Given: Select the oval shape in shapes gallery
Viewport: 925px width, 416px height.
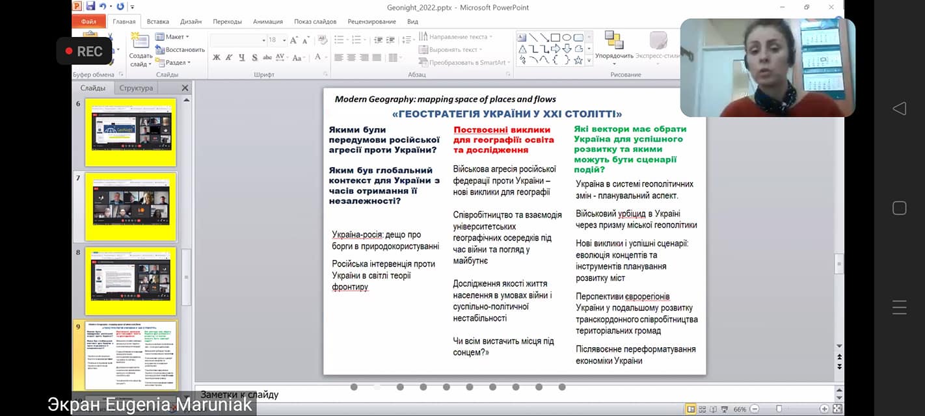Looking at the screenshot, I should pos(567,37).
